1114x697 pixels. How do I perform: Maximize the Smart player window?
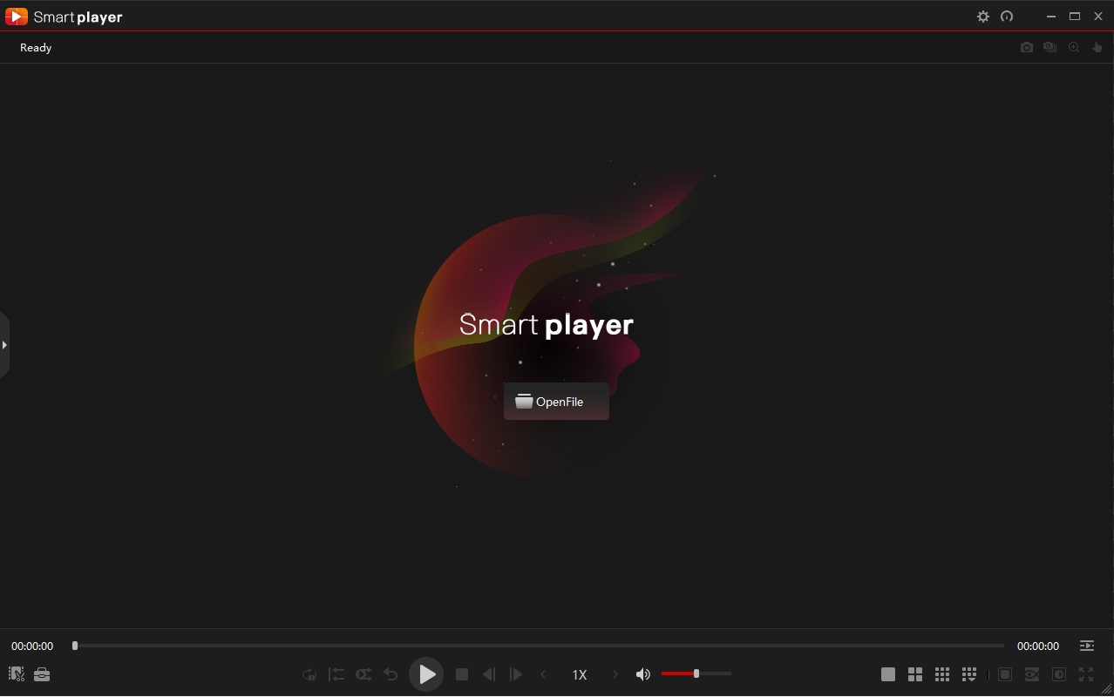[1075, 17]
